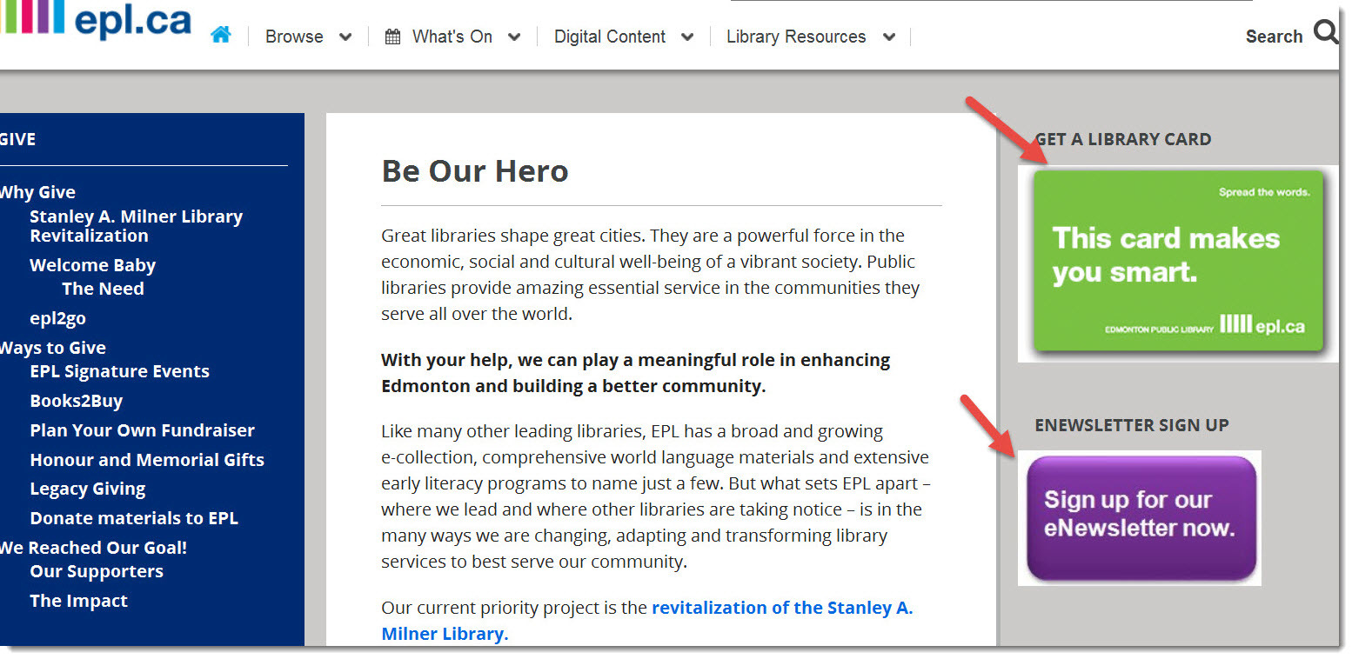Click the calendar icon beside What's On
This screenshot has height=659, width=1352.
[393, 37]
